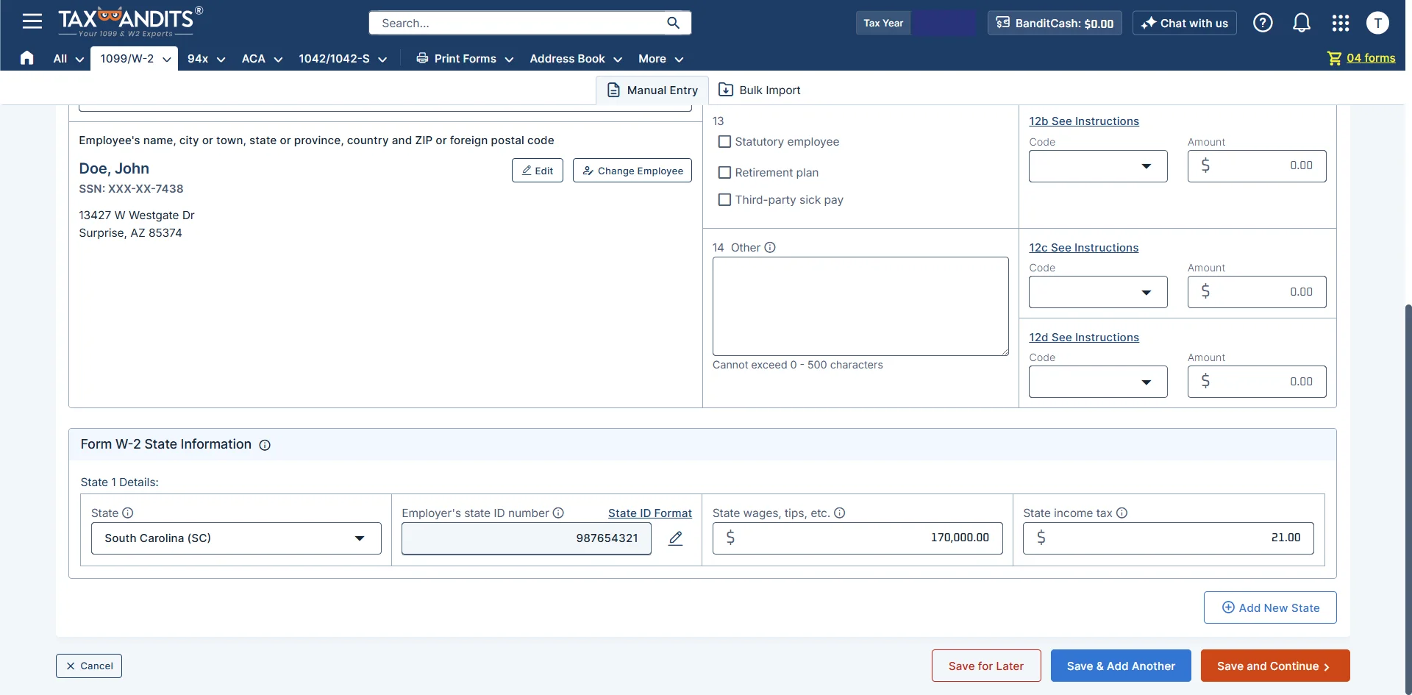Open the apps grid icon
Viewport: 1412px width, 695px height.
click(x=1340, y=23)
